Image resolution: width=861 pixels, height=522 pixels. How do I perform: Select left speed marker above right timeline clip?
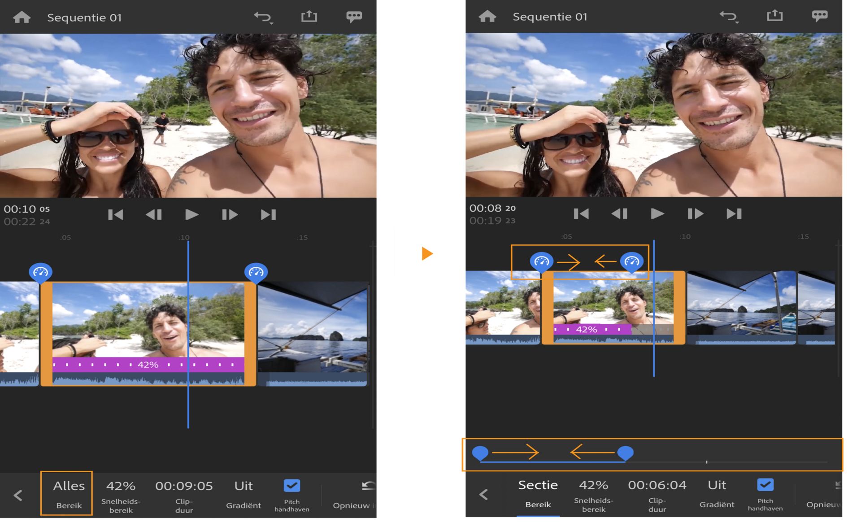pos(541,262)
